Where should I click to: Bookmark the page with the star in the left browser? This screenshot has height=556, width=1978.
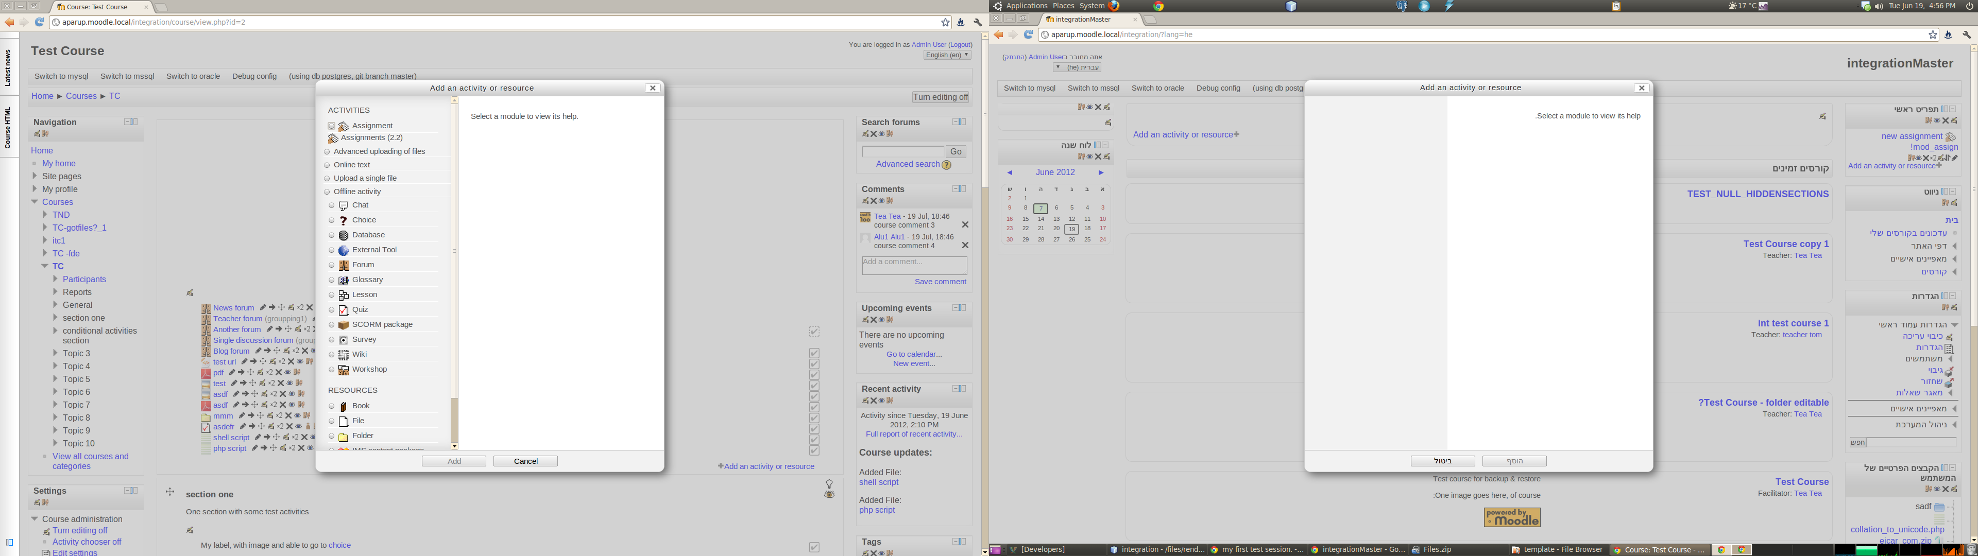945,22
